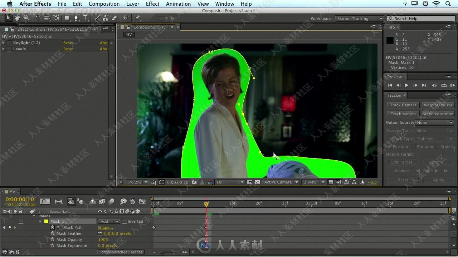
Task: Select the Pen tool
Action: click(76, 18)
